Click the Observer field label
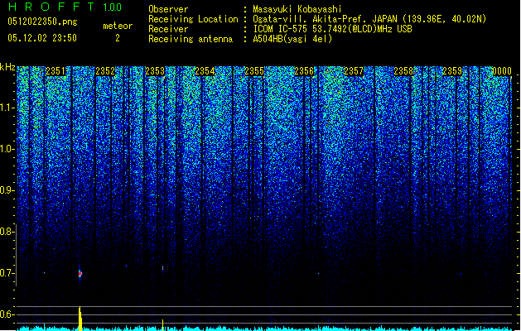This screenshot has width=521, height=331. tap(168, 9)
